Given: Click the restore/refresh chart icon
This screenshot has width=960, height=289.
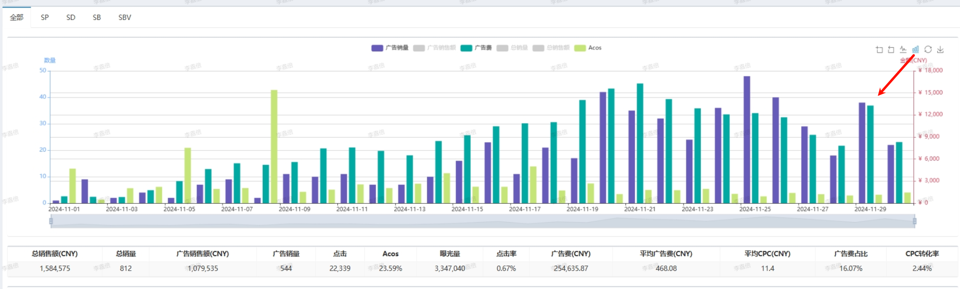Looking at the screenshot, I should [928, 49].
